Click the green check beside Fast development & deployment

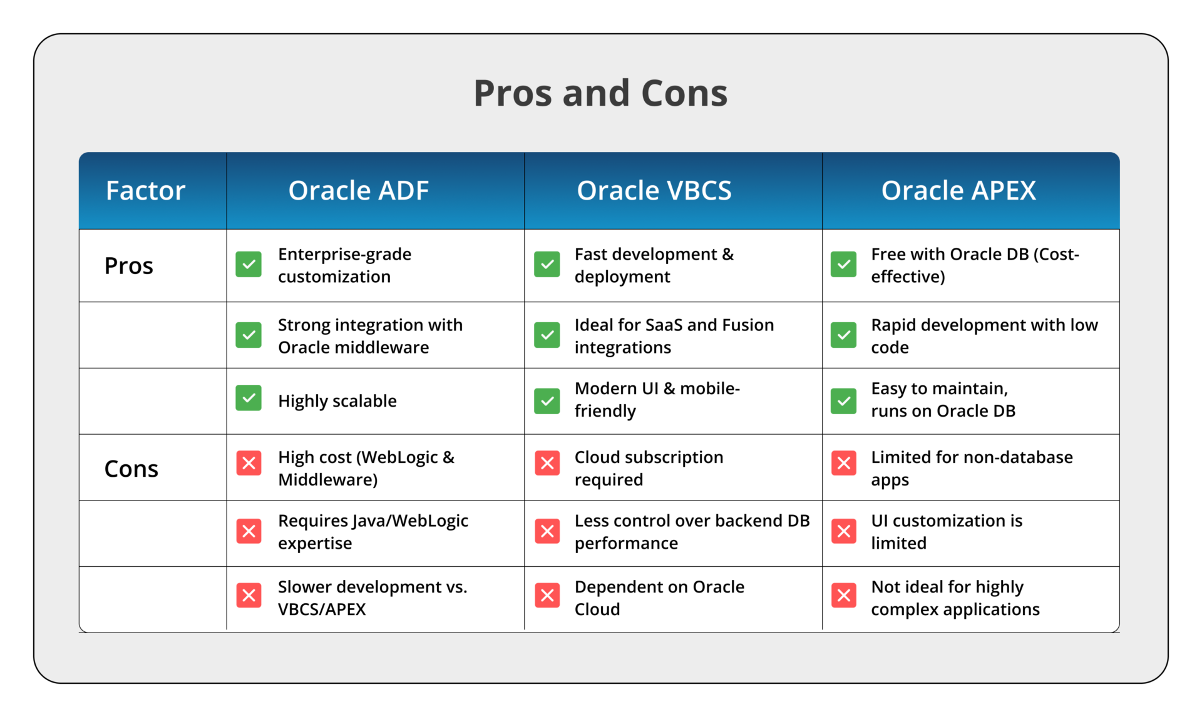[547, 265]
